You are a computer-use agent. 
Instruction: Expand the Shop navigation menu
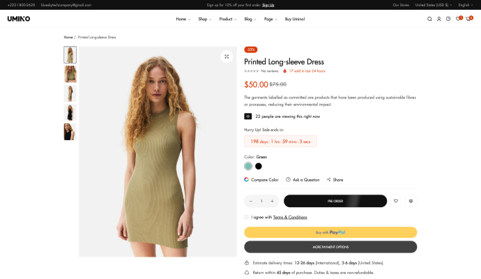coord(204,19)
